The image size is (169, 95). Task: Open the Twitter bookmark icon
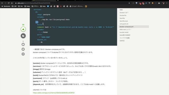pos(48,6)
